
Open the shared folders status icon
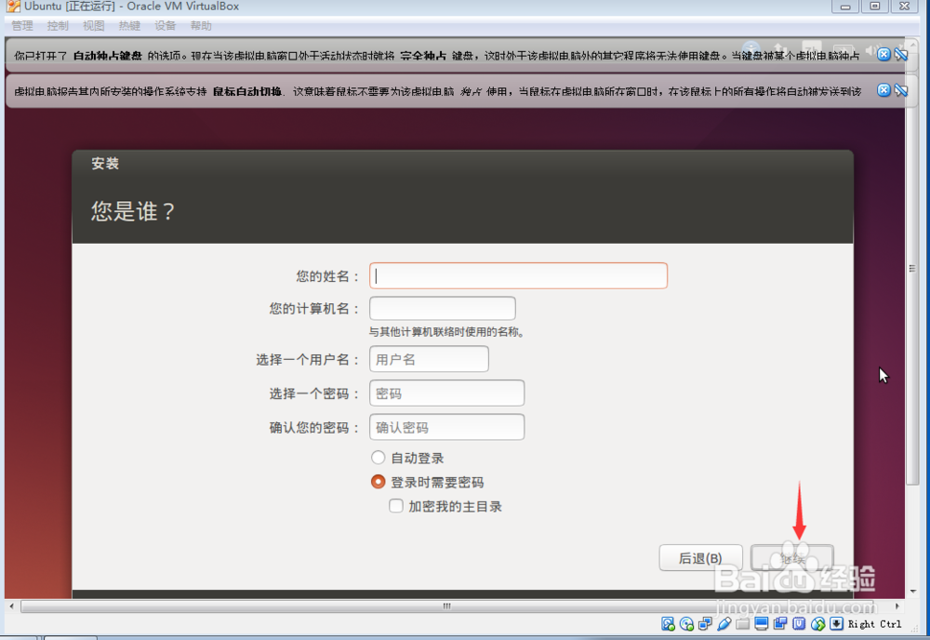pos(741,624)
